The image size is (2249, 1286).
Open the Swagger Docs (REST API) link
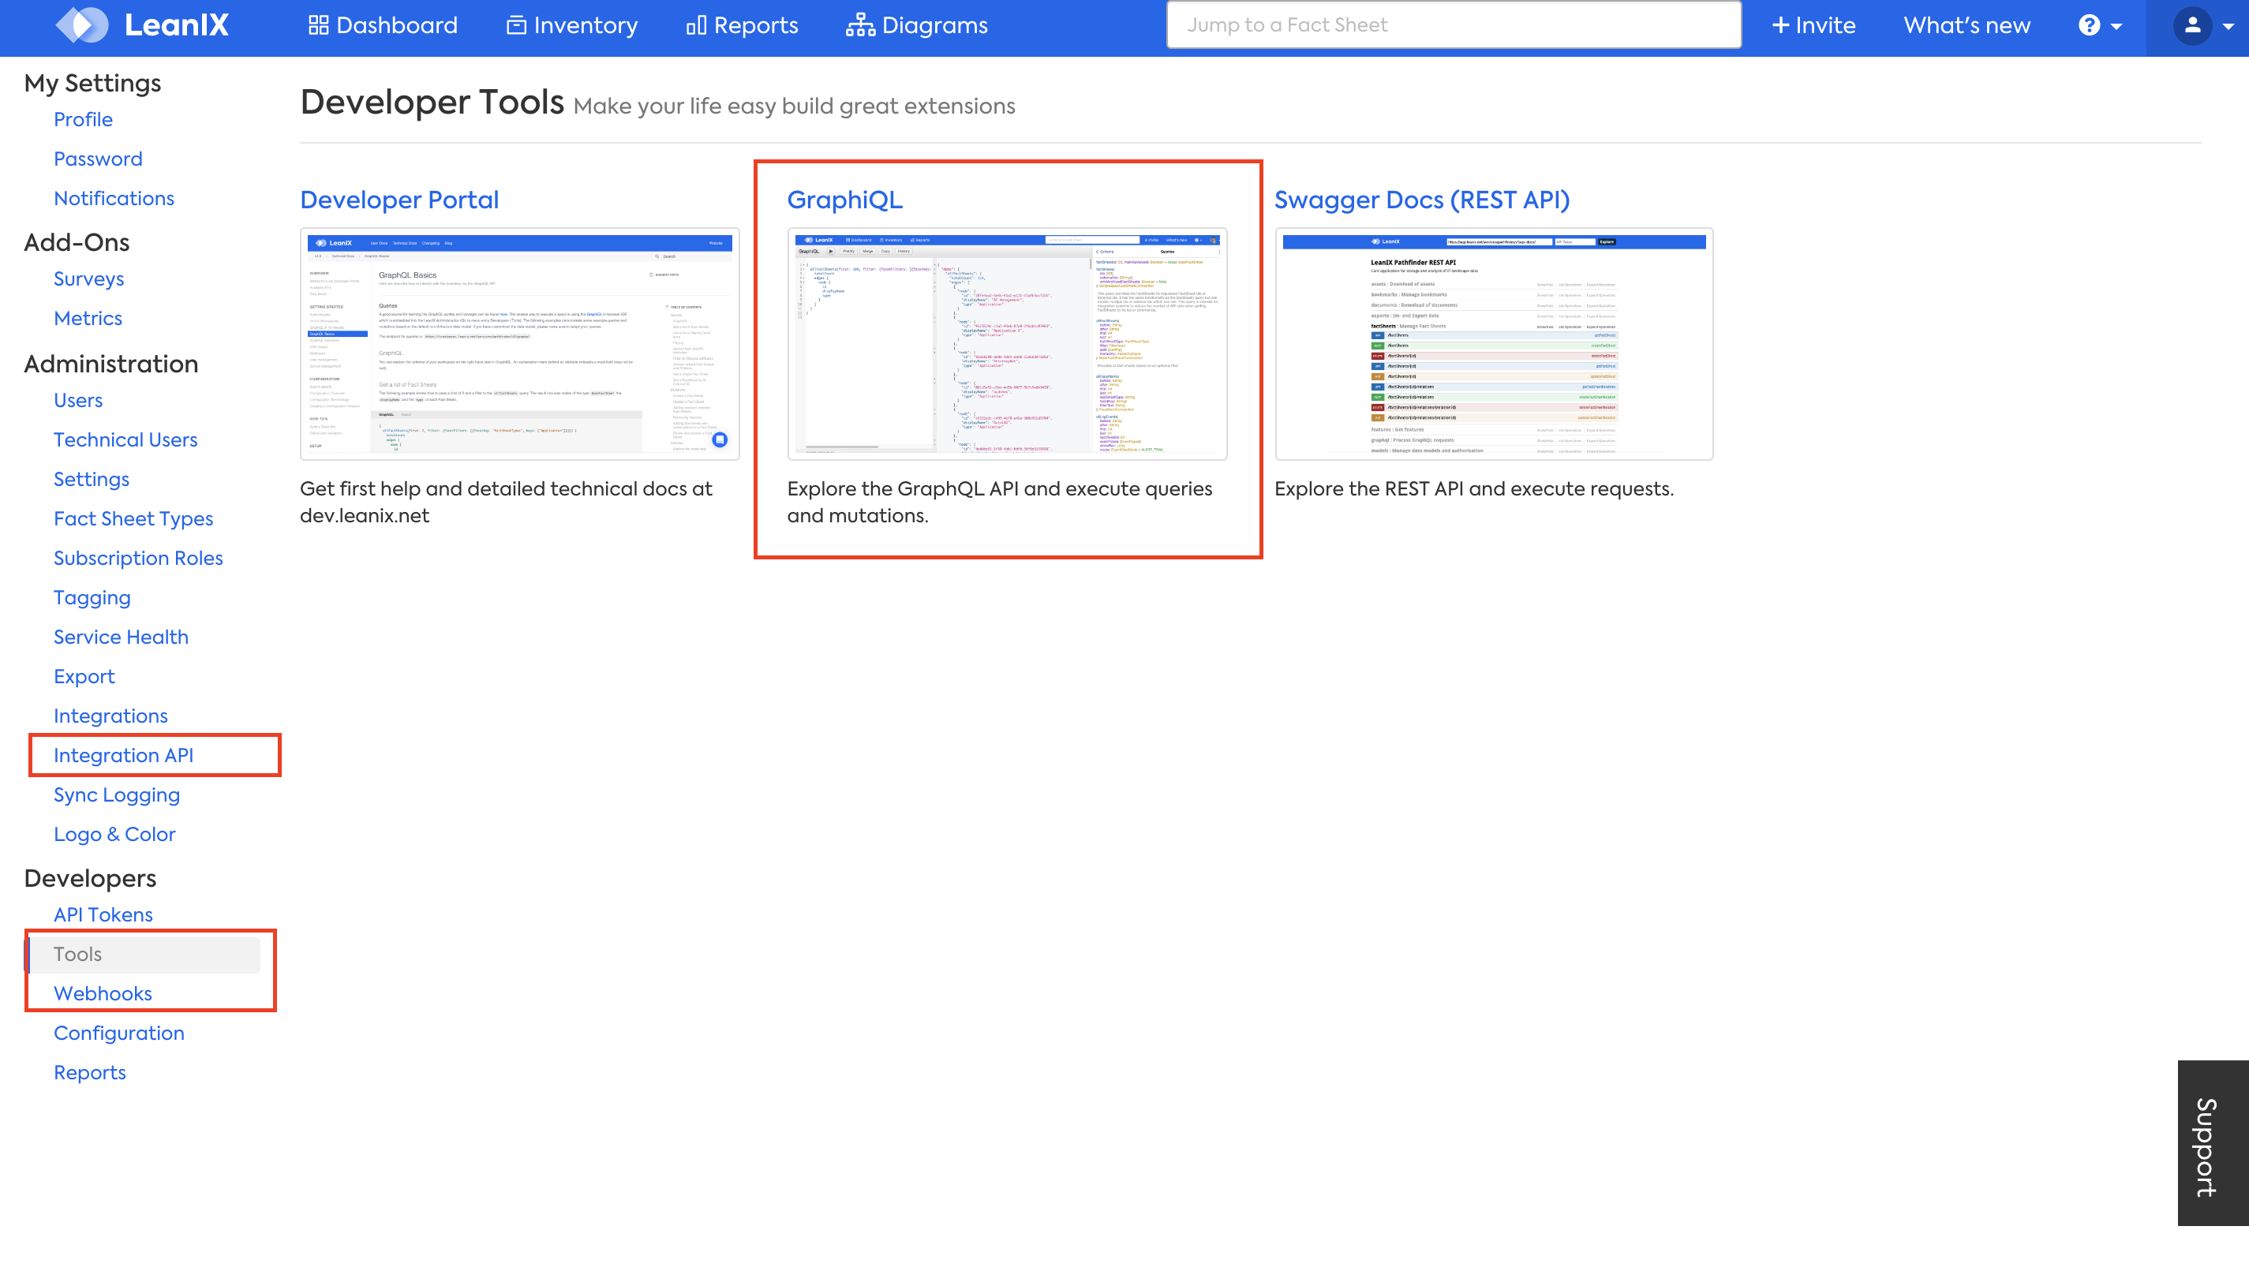[x=1421, y=200]
